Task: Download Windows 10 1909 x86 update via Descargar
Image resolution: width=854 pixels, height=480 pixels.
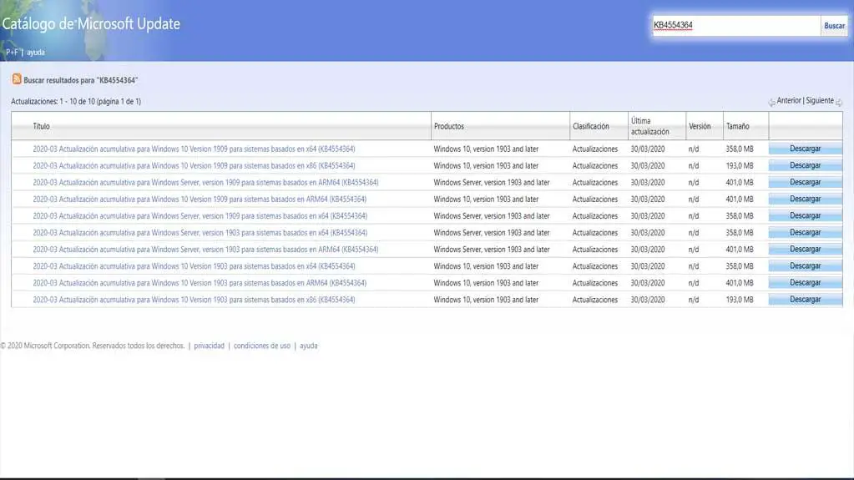Action: click(805, 165)
